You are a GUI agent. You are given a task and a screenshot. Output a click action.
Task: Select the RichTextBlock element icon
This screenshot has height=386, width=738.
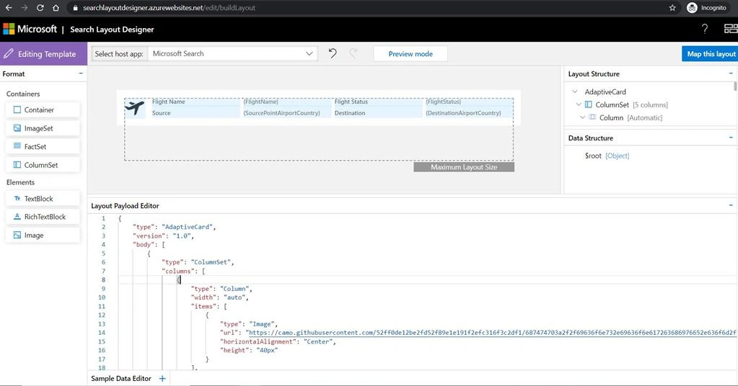coord(17,217)
